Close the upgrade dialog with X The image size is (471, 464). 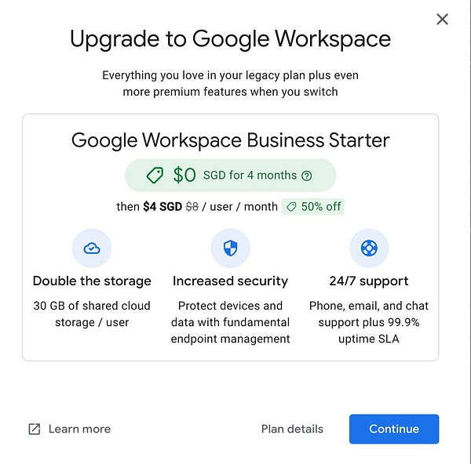442,20
